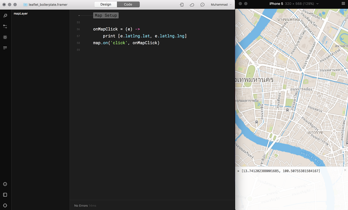Open the iPhone 5 device size dropdown
Screen dimensions: 348x210
(x=293, y=3)
